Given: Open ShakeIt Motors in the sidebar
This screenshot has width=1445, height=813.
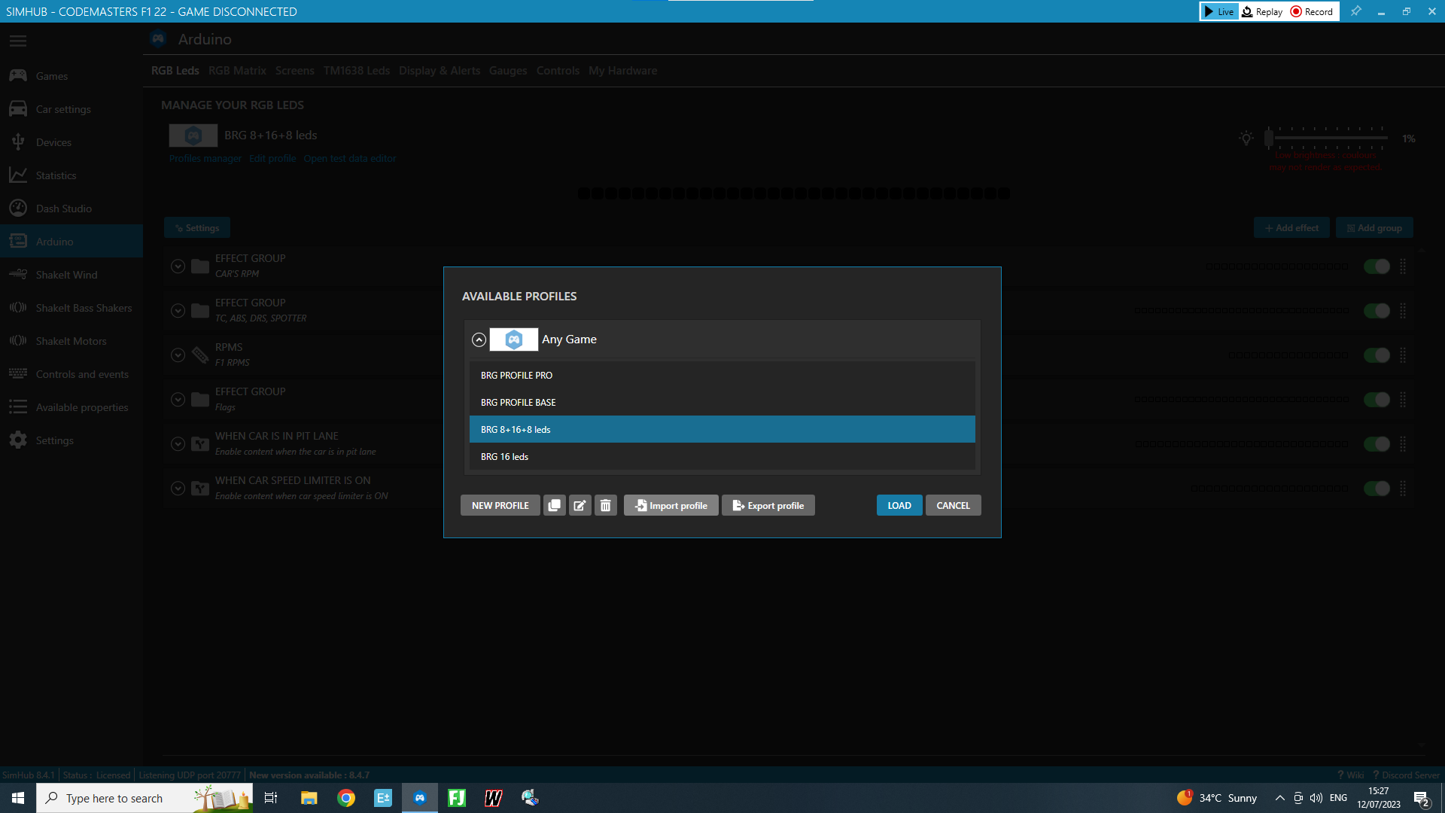Looking at the screenshot, I should point(71,341).
